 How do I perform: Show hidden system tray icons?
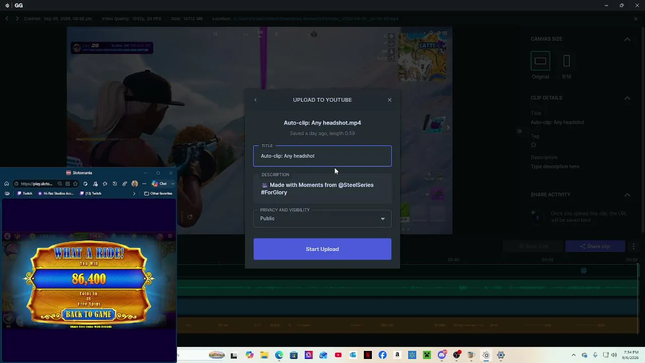pos(573,355)
